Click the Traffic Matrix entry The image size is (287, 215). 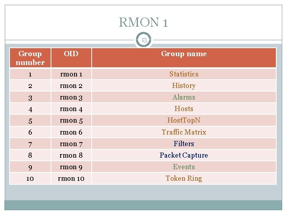[184, 132]
